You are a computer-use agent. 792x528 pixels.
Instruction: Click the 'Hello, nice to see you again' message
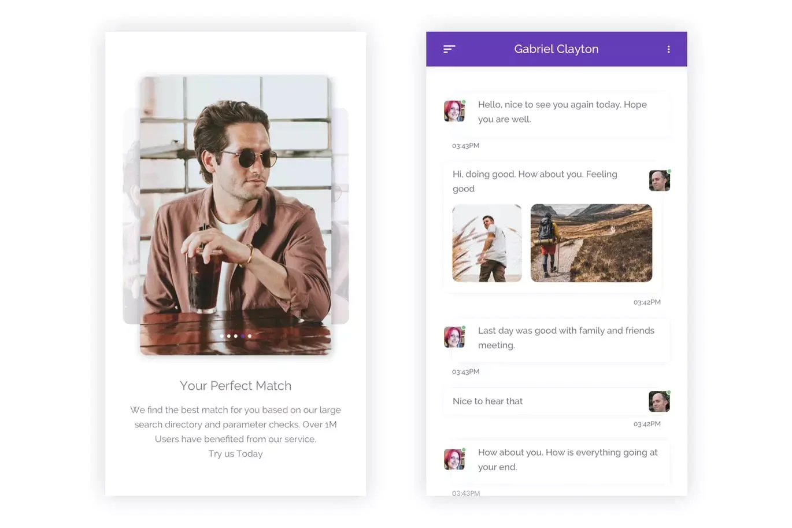[x=562, y=112]
